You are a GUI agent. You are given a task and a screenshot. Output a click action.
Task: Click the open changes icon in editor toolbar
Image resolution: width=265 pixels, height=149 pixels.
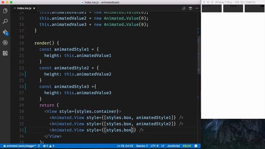pos(184,8)
